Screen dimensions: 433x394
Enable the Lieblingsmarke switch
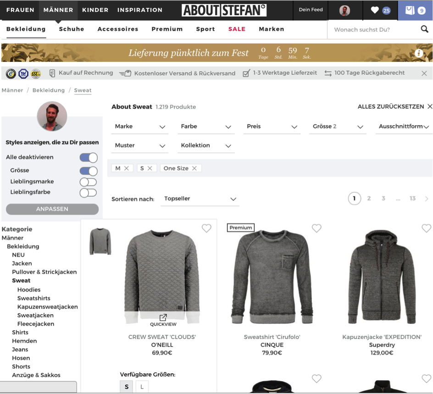coord(88,182)
